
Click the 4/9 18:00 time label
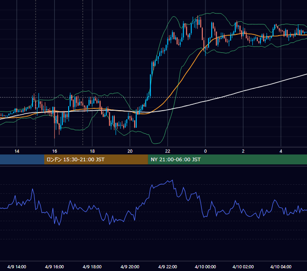coord(92,266)
